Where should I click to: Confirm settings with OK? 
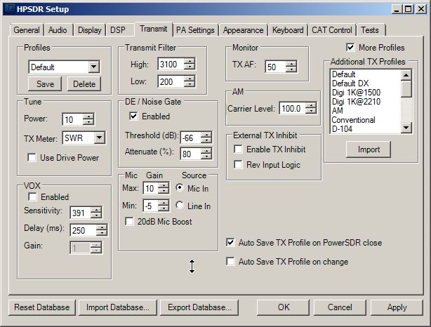[x=284, y=307]
